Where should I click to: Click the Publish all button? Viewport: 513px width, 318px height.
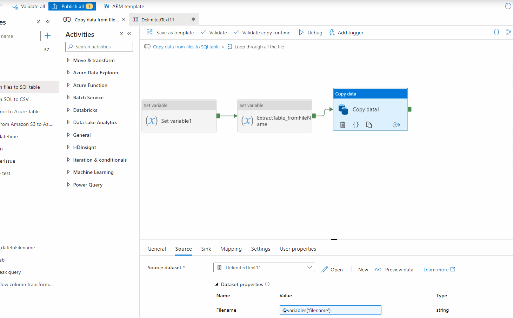[x=72, y=6]
